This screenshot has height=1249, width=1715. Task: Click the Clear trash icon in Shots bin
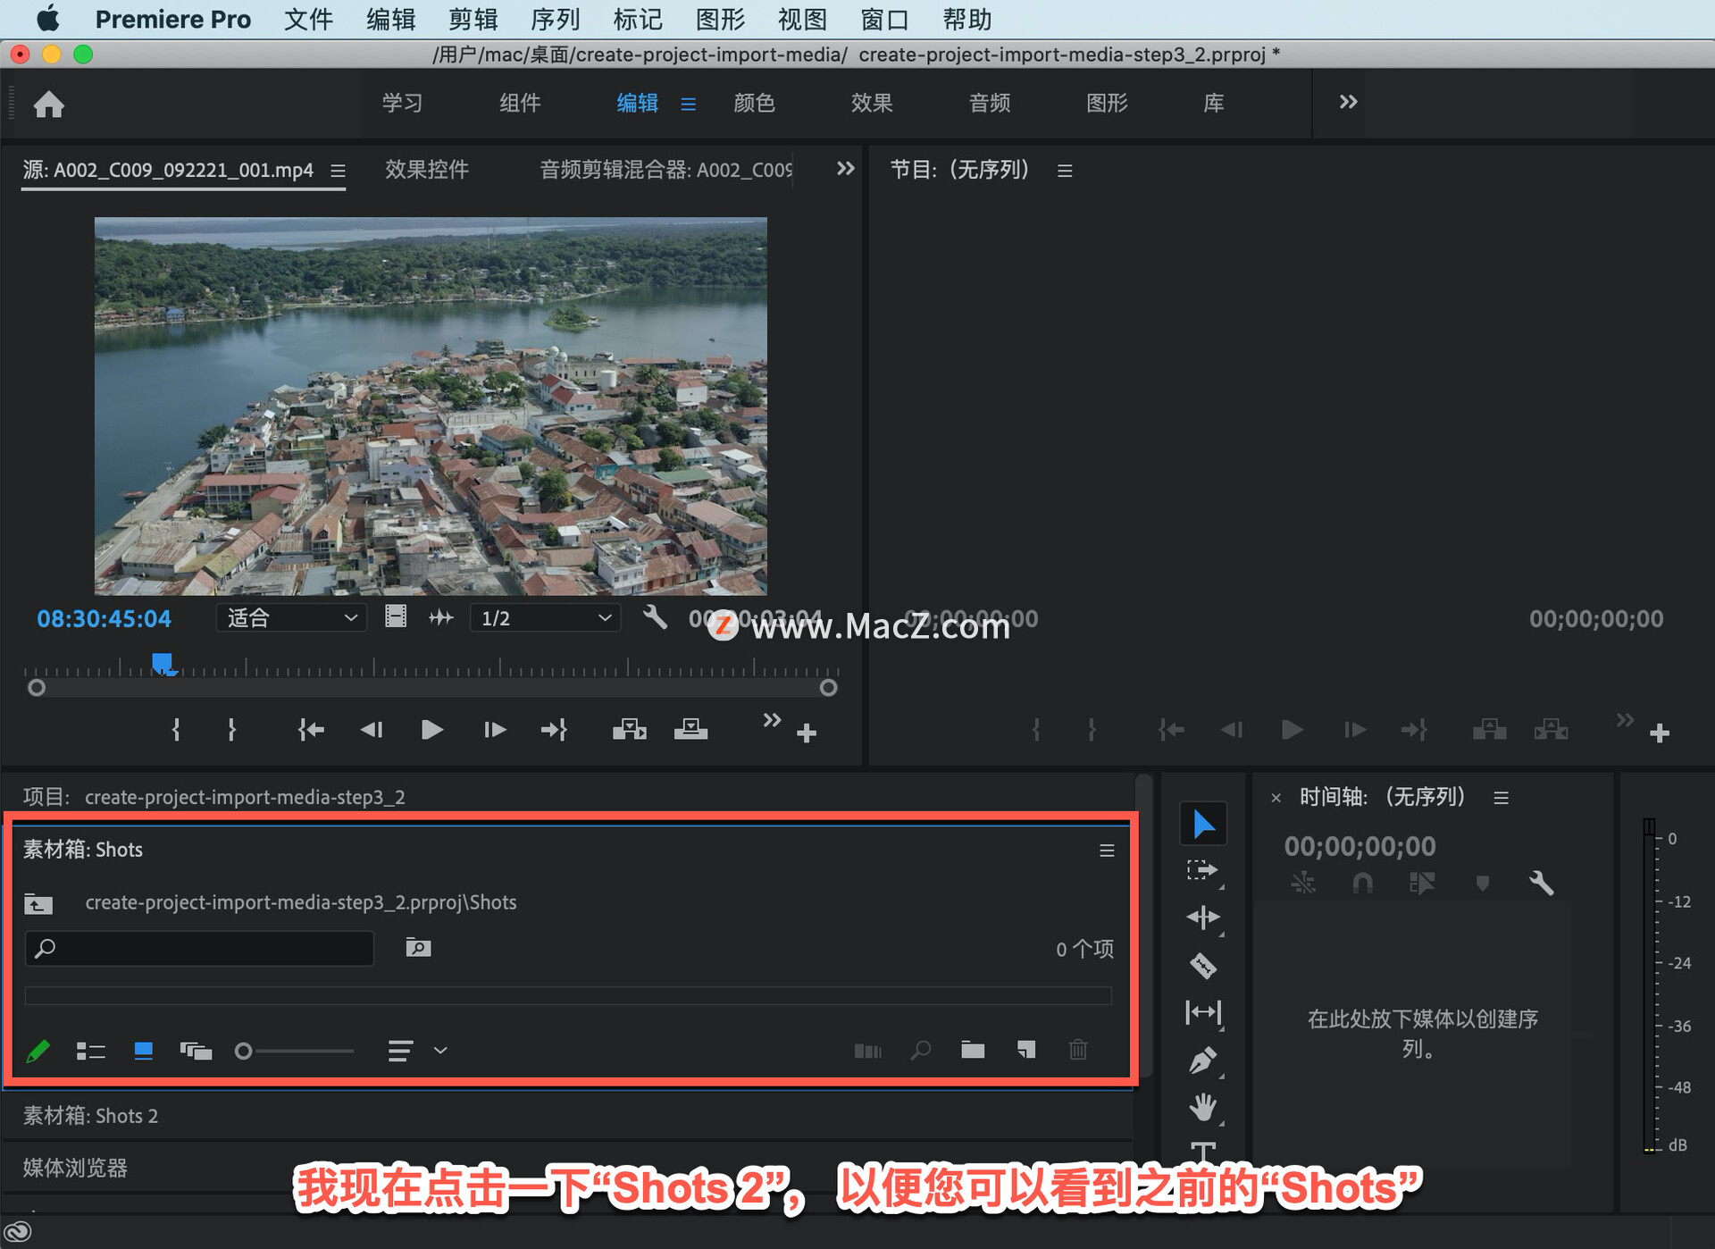coord(1078,1050)
